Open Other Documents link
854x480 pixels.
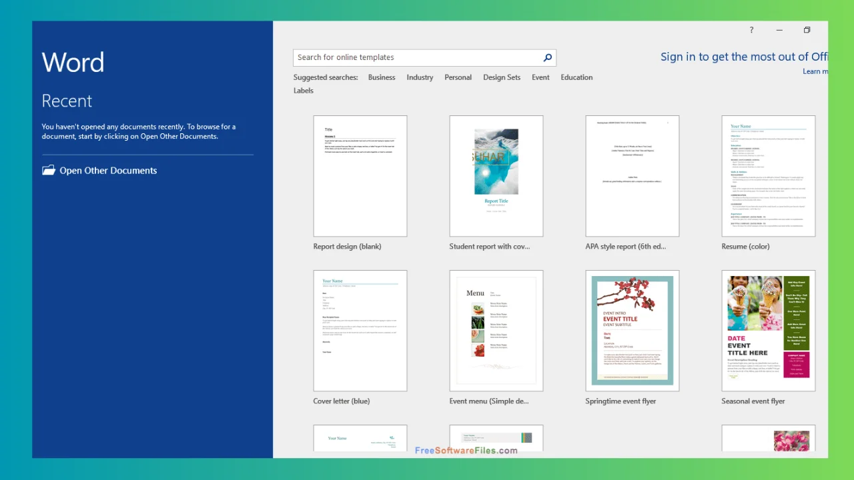click(108, 171)
